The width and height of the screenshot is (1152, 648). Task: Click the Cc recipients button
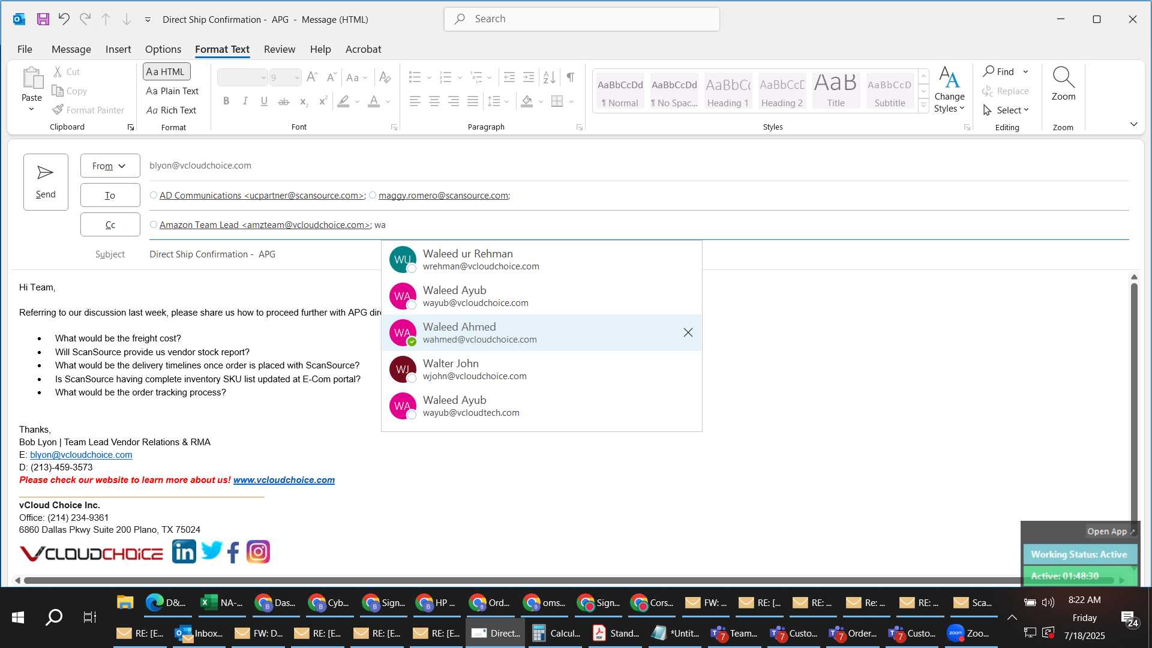point(110,224)
